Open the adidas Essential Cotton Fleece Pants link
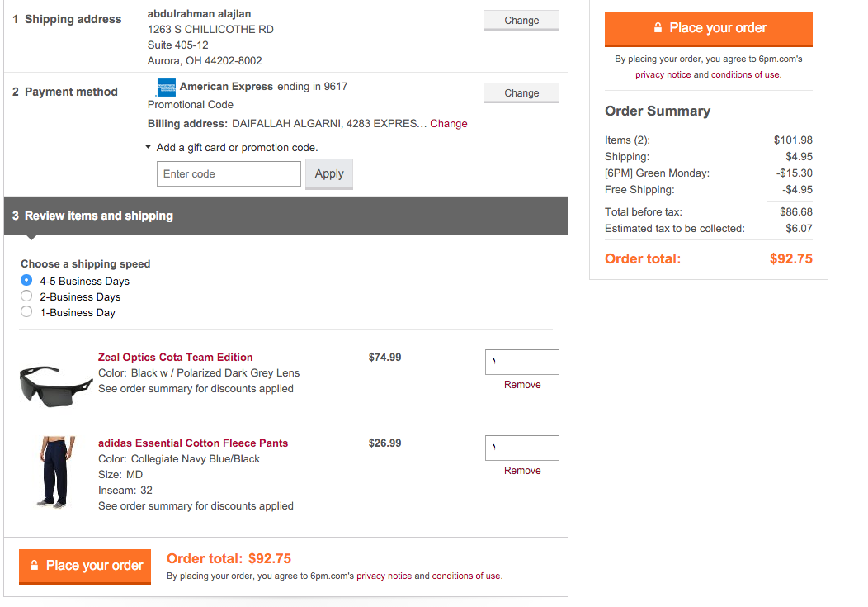 coord(193,443)
